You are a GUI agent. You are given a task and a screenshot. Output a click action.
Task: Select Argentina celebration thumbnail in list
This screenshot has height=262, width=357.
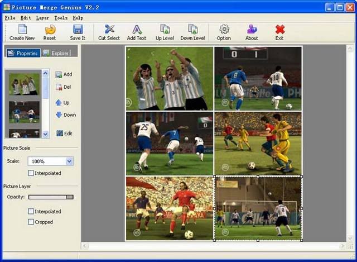pyautogui.click(x=24, y=84)
